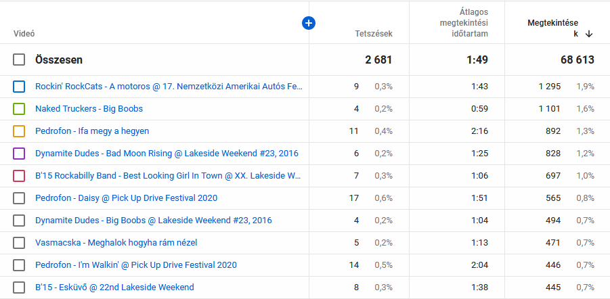The height and width of the screenshot is (299, 610).
Task: Toggle the blue checkbox for Rockin' RockCats video
Action: tap(19, 87)
